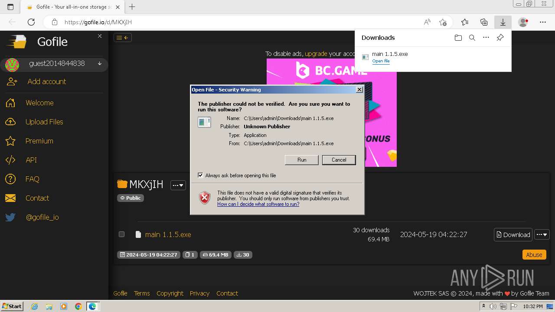Open the browser profile icon
This screenshot has width=555, height=312.
coord(523,22)
